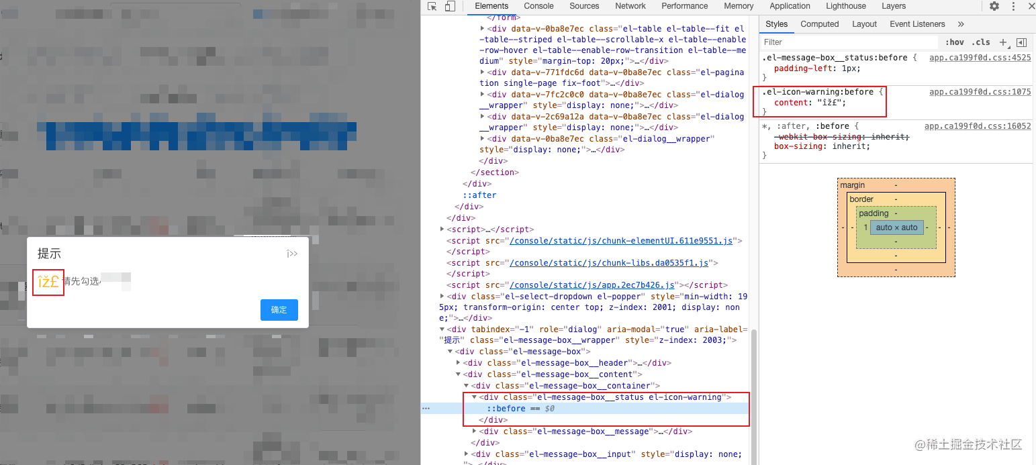
Task: Click the garbled warning icon in dialog
Action: pyautogui.click(x=48, y=282)
